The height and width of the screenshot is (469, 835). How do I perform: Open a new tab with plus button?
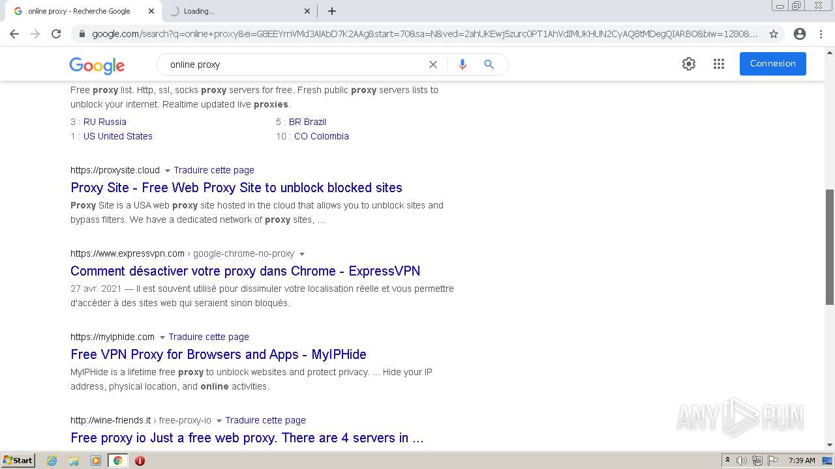[x=332, y=11]
